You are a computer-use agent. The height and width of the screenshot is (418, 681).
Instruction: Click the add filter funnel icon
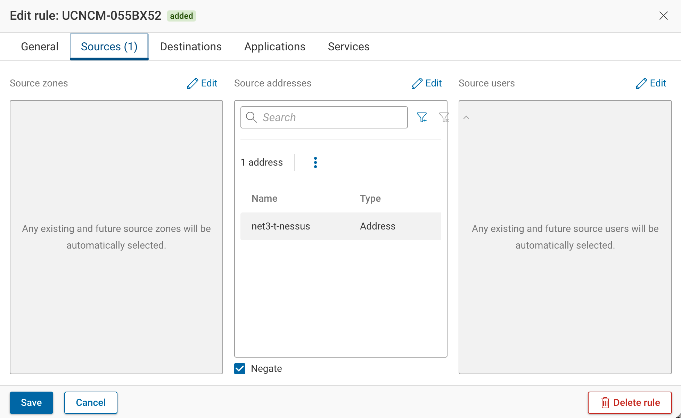click(422, 117)
